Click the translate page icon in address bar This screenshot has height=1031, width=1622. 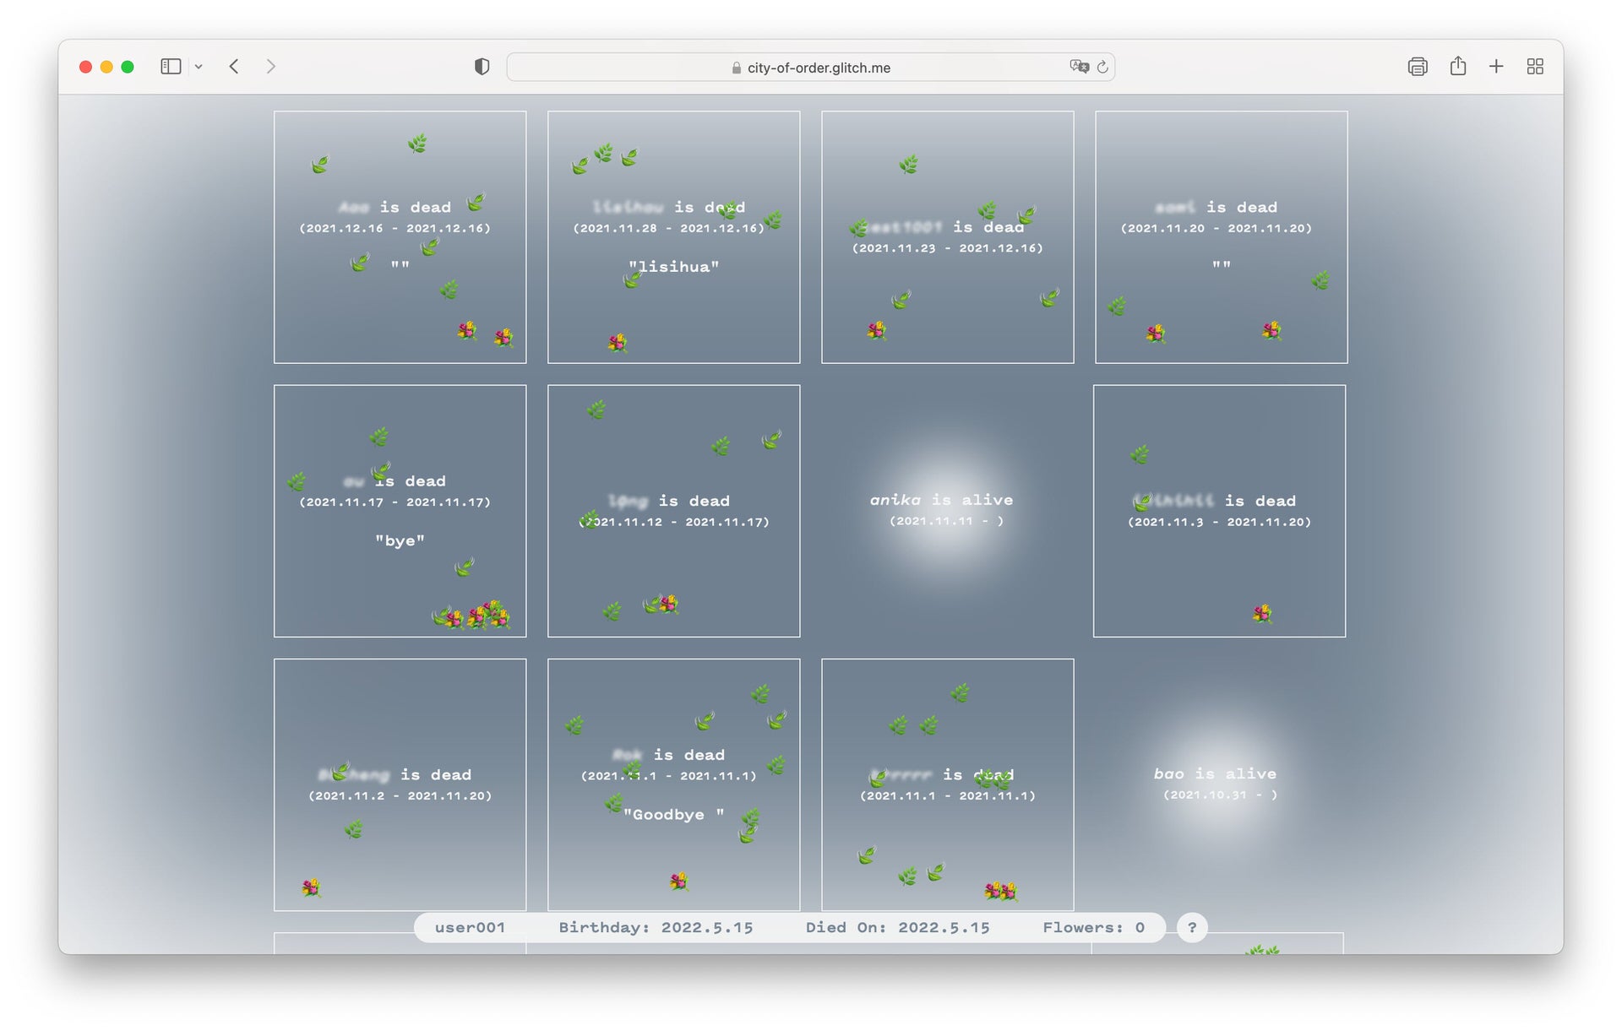(1079, 67)
